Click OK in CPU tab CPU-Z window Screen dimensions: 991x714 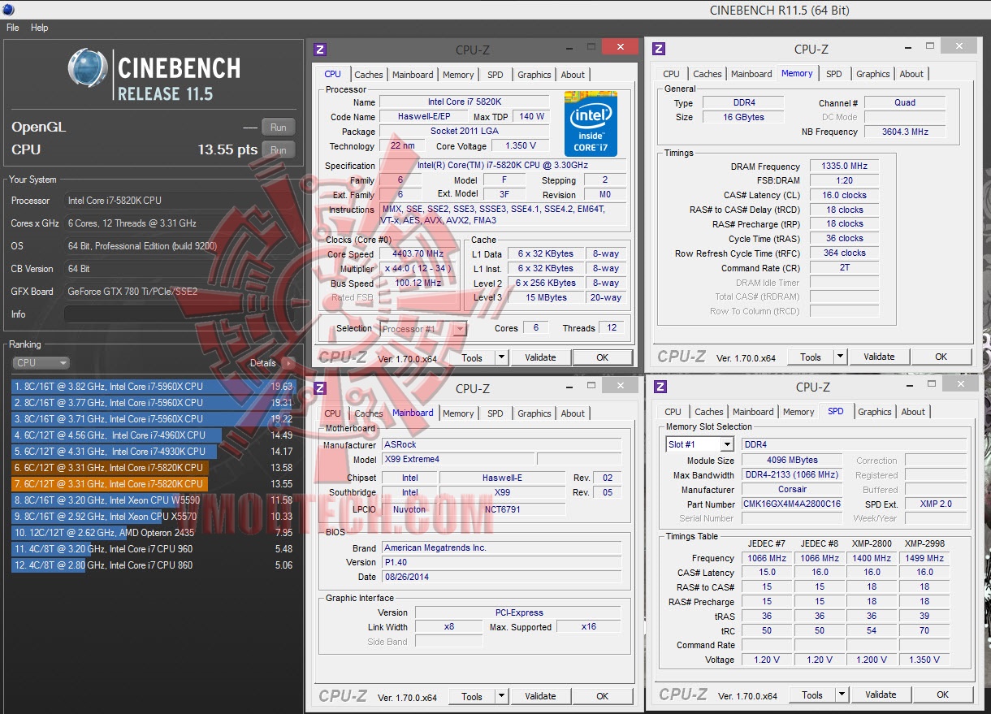pos(602,357)
